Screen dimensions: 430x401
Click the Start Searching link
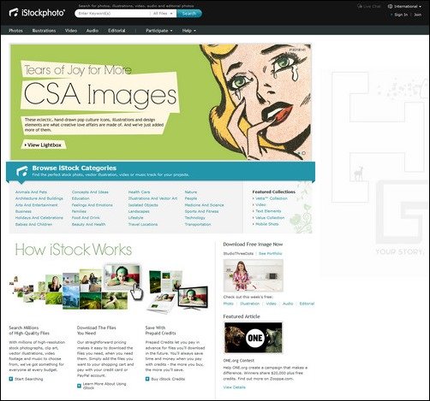pyautogui.click(x=28, y=379)
